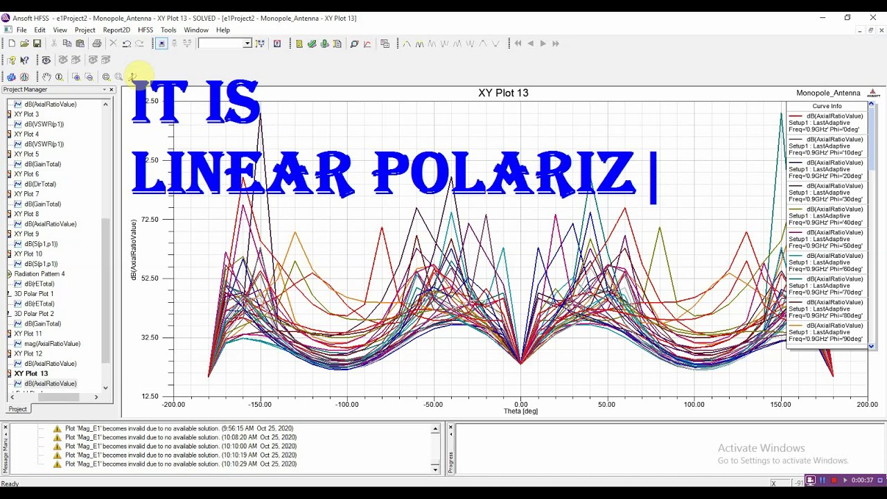
Task: Select XY Plot 9 in the tree
Action: click(27, 234)
